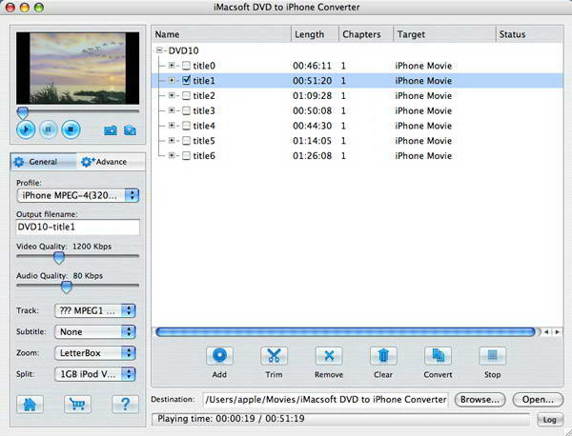Check the title2 checkbox
The height and width of the screenshot is (436, 572).
187,95
